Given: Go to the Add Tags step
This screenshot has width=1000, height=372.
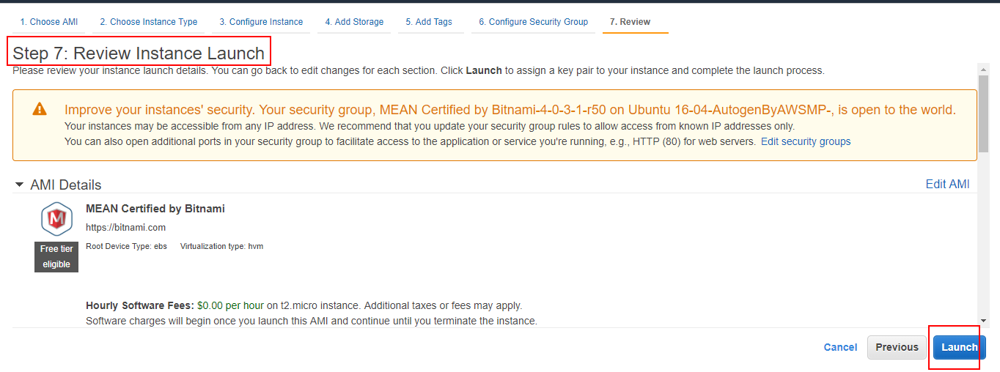Looking at the screenshot, I should click(429, 22).
